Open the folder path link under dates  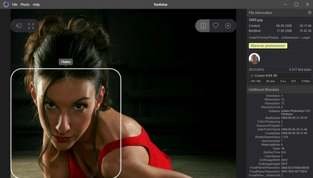pos(280,37)
